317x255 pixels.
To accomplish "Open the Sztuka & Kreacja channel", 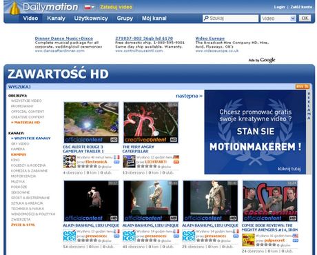I will [x=27, y=203].
